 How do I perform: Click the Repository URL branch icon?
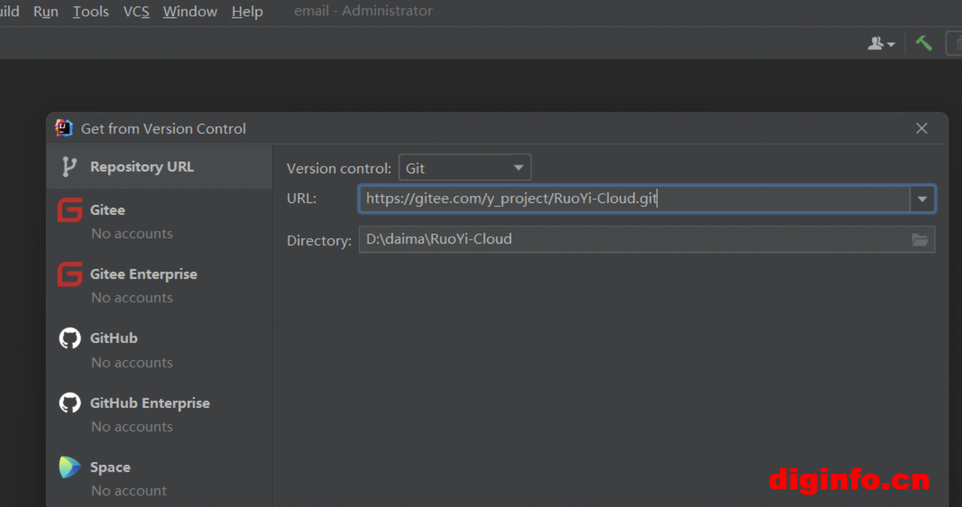pos(69,167)
